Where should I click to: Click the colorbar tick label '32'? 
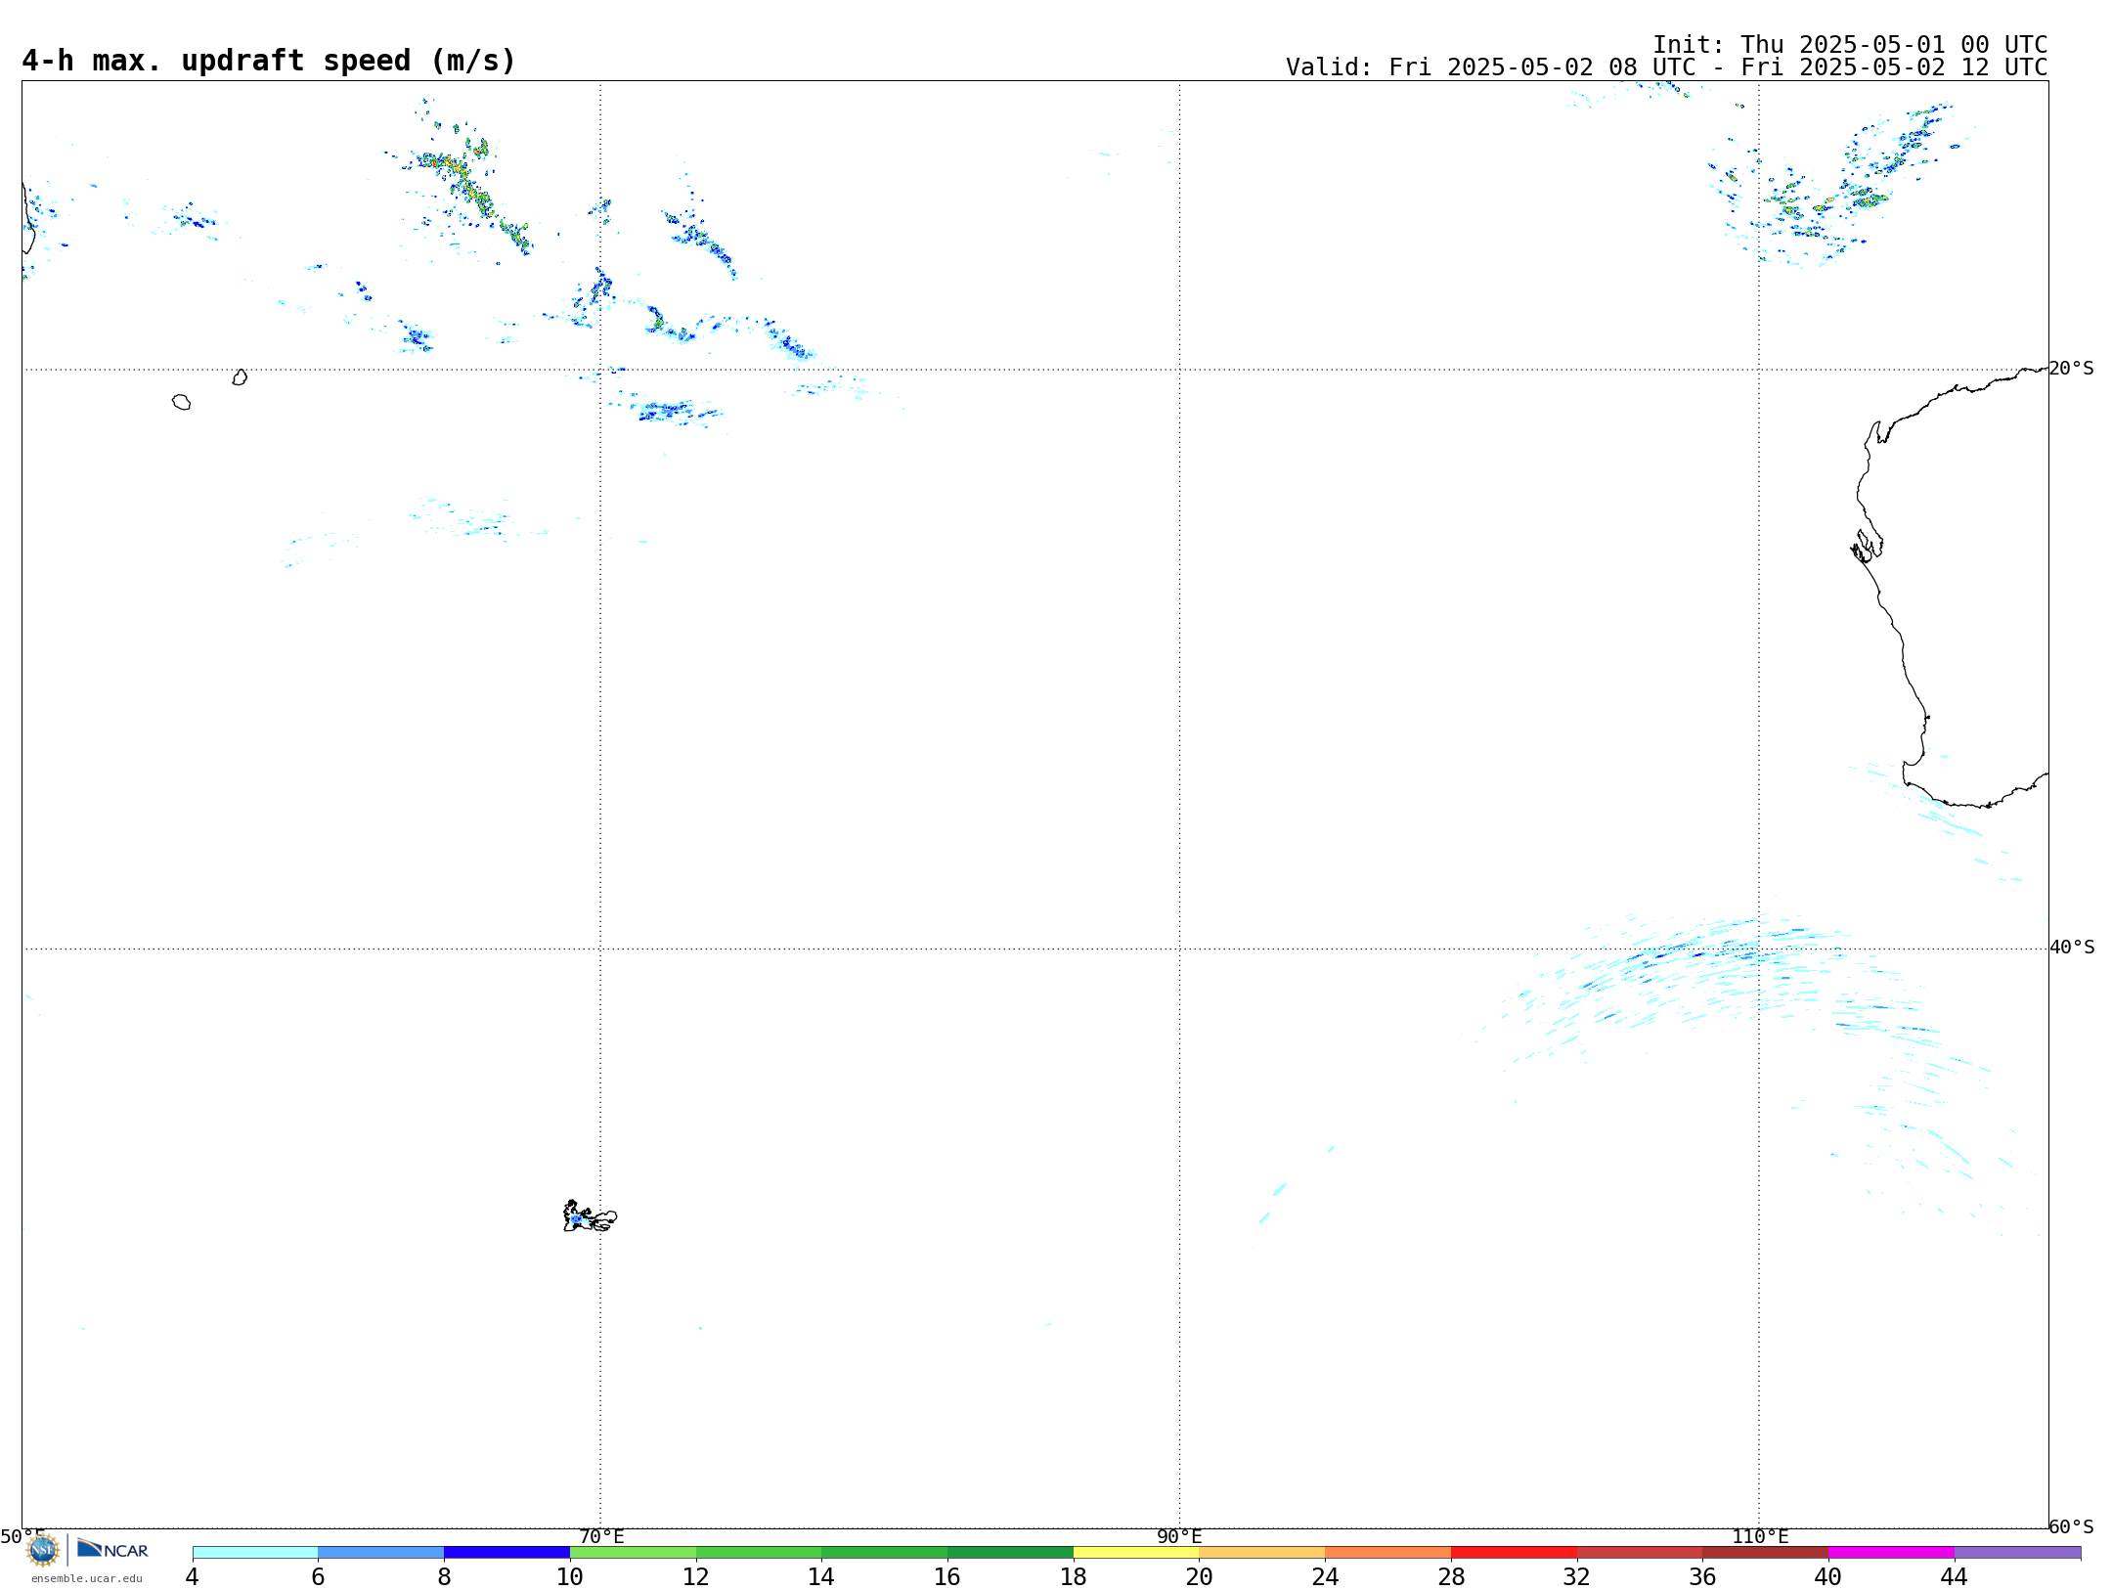coord(1577,1576)
